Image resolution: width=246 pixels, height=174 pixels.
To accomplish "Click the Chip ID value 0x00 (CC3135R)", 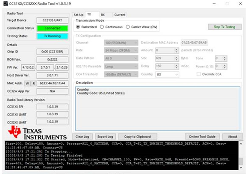I will (52, 52).
